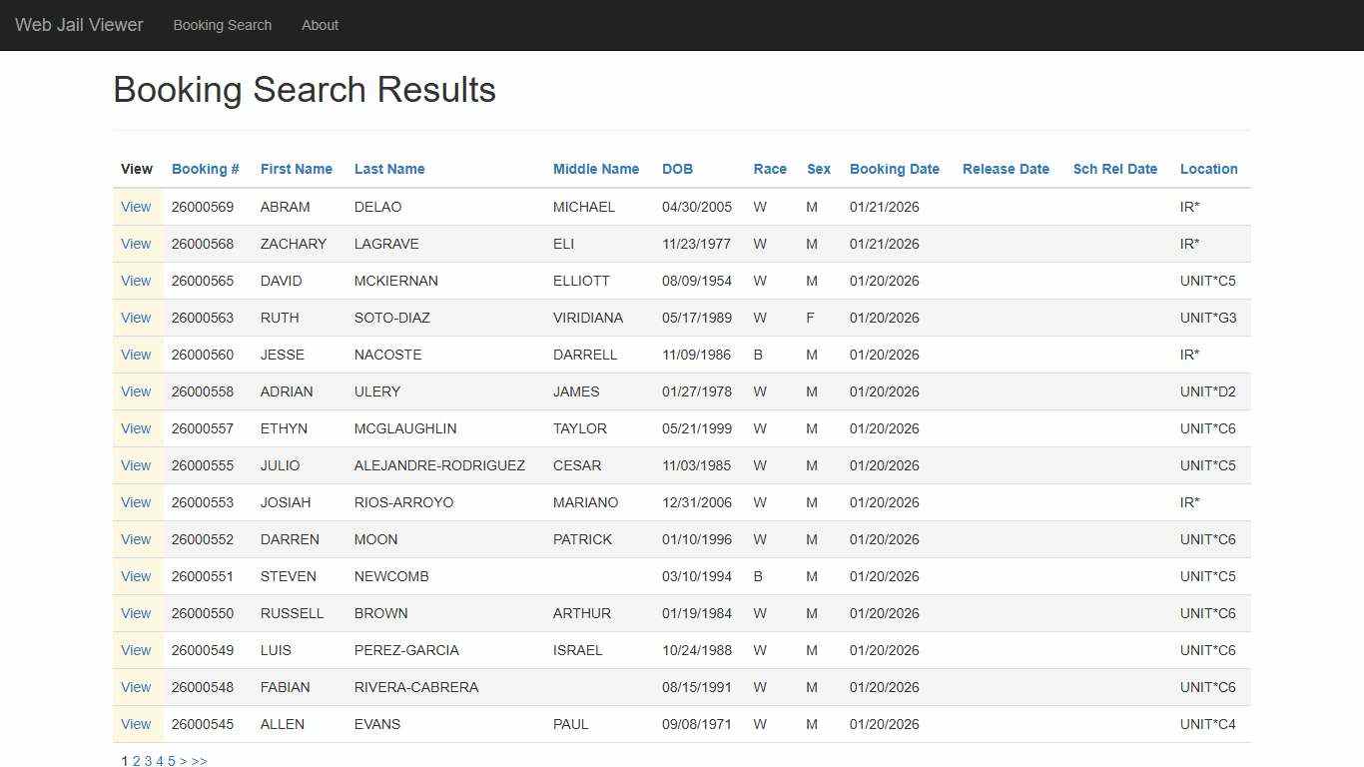The image size is (1364, 767).
Task: Sort the table by DOB
Action: [677, 169]
